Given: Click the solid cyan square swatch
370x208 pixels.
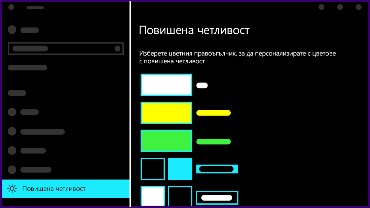Looking at the screenshot, I should (x=180, y=169).
